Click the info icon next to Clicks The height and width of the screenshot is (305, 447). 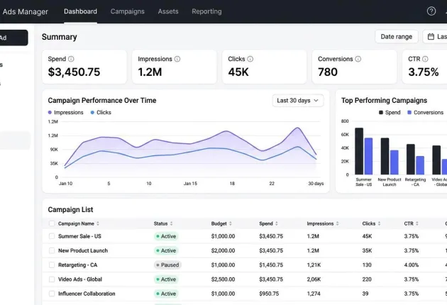[x=250, y=59]
